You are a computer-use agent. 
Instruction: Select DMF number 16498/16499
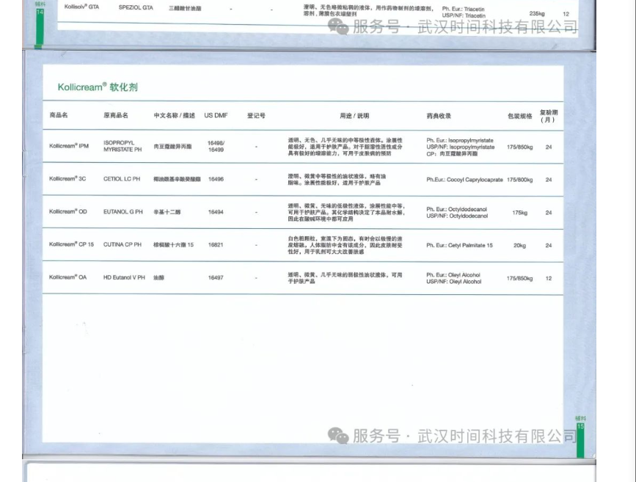click(x=216, y=147)
